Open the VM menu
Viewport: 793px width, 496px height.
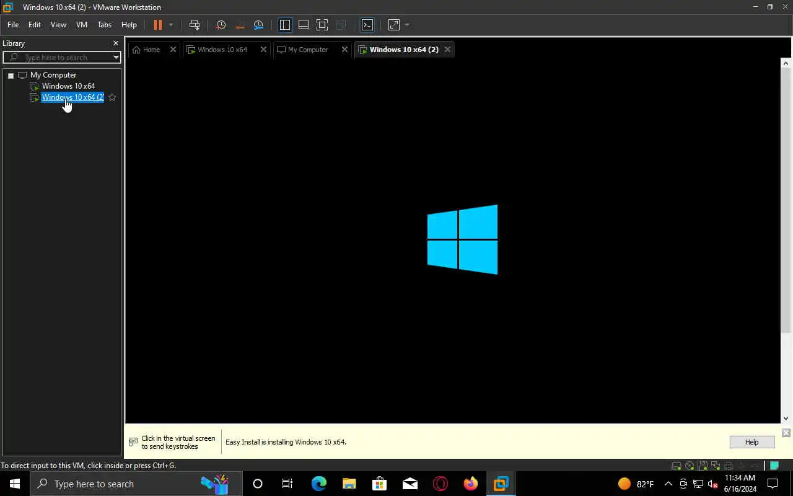pyautogui.click(x=81, y=25)
